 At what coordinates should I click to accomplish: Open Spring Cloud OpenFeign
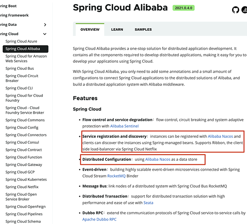(x=26, y=207)
